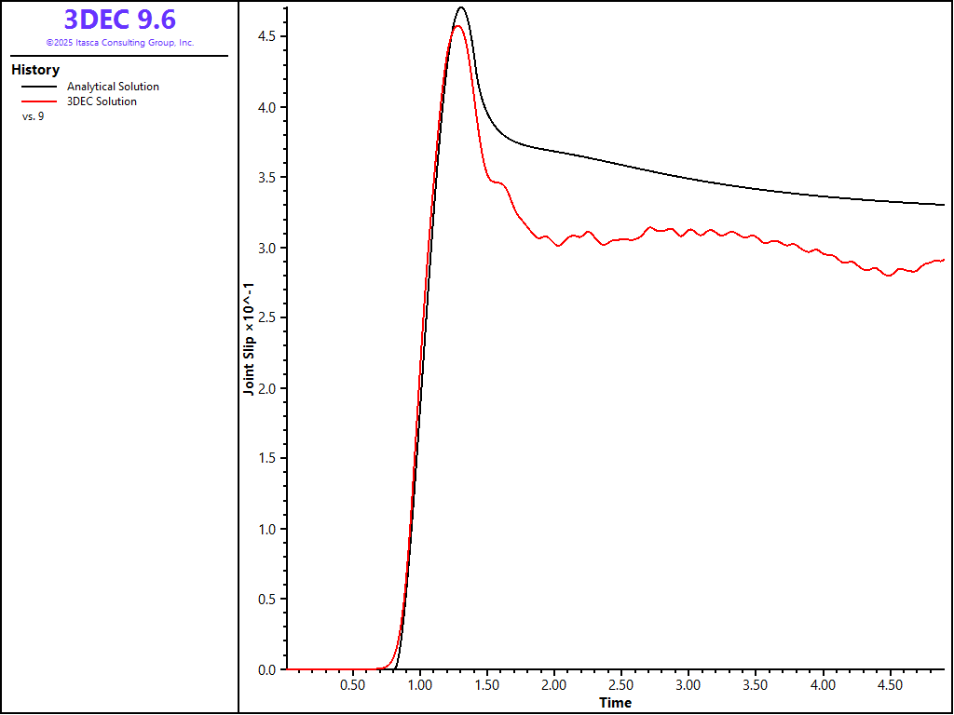954x715 pixels.
Task: Click the 3DEC 9.6 title text
Action: pos(119,20)
